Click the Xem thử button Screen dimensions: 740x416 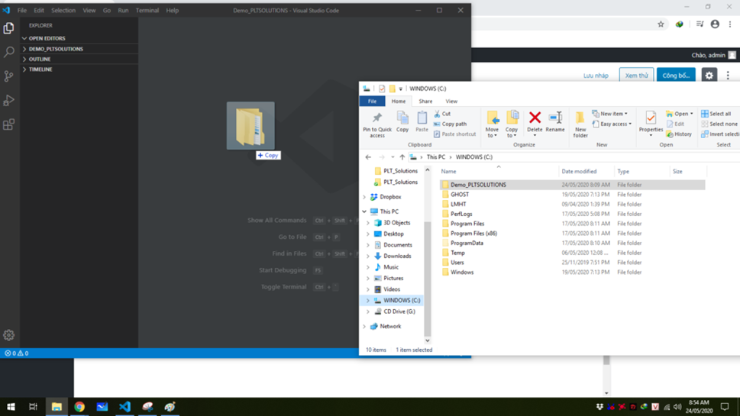click(636, 76)
